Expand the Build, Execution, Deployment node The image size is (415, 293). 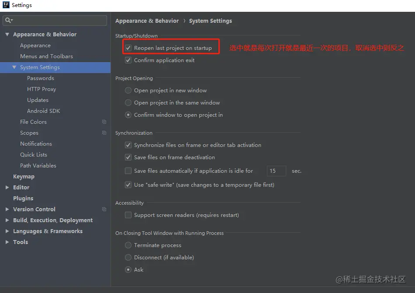[x=7, y=220]
